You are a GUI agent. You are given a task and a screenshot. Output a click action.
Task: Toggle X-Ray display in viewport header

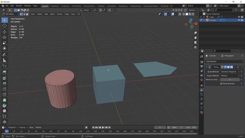pos(180,14)
